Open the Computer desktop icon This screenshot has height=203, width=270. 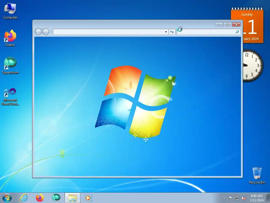tap(10, 11)
